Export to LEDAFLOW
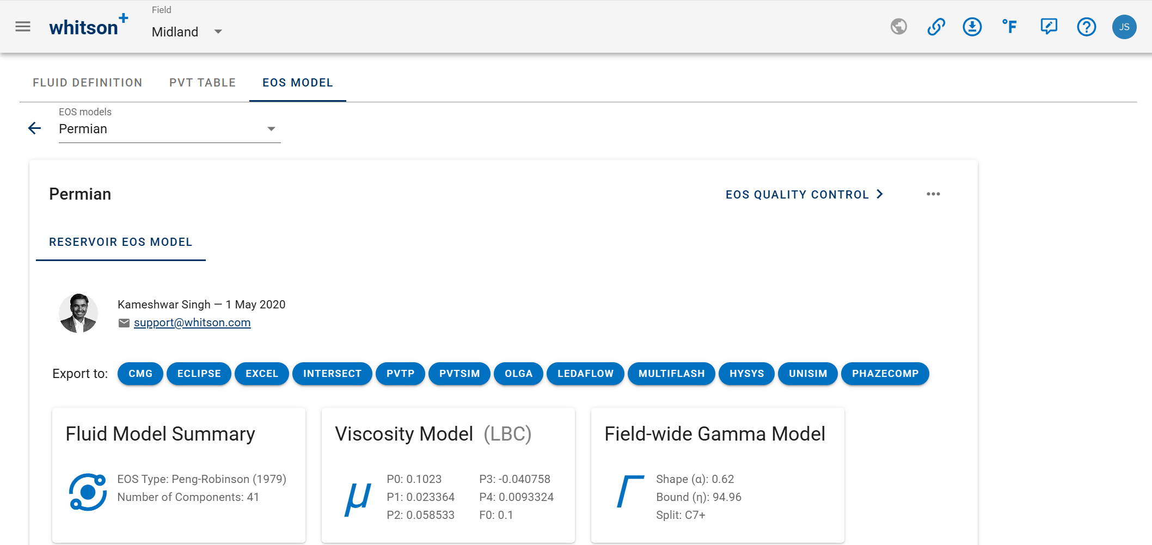The height and width of the screenshot is (545, 1152). tap(585, 374)
